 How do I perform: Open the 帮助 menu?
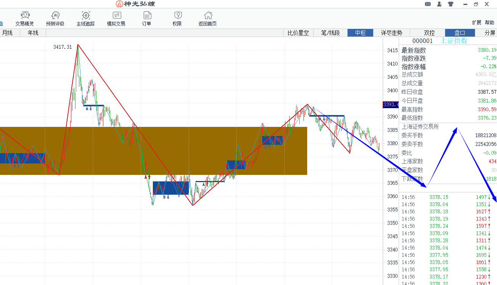[x=489, y=23]
